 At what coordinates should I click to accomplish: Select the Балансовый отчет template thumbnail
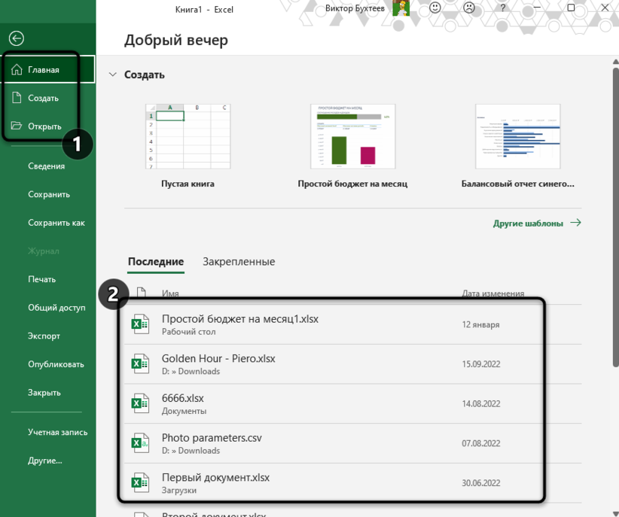coord(517,136)
